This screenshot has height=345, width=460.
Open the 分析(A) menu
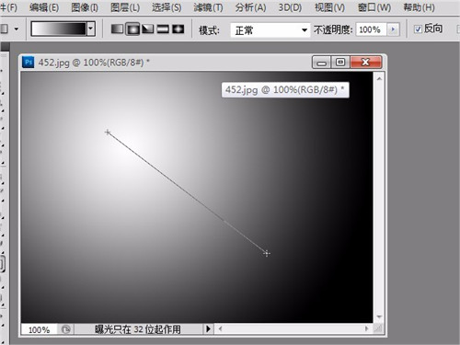point(250,7)
